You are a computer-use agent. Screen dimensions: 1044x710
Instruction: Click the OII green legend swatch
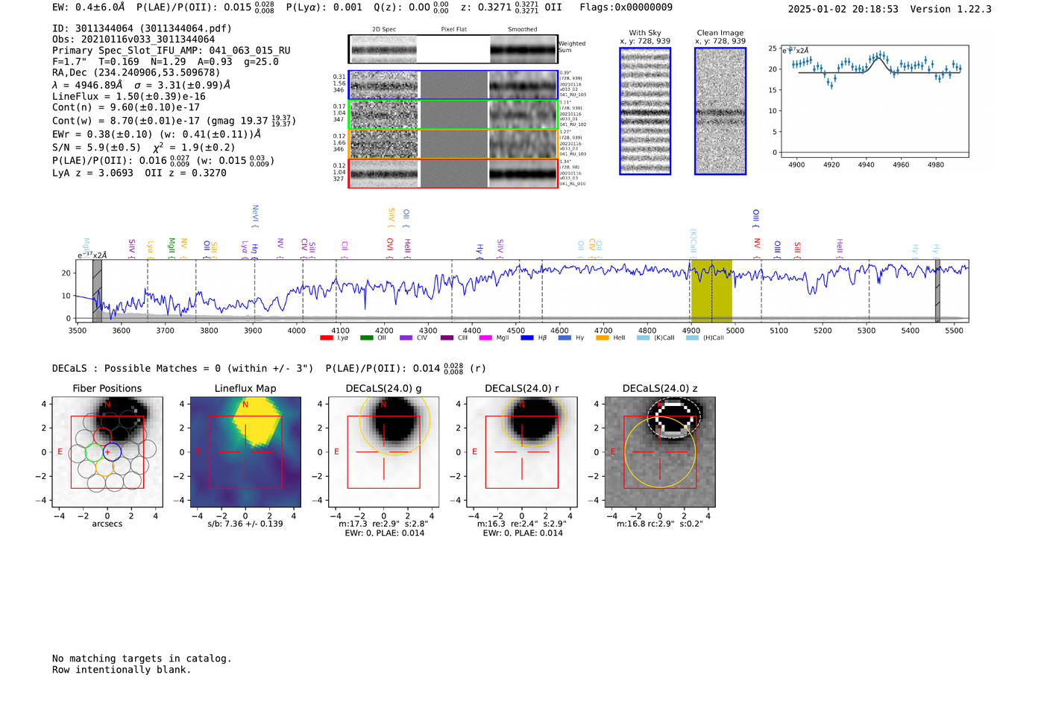(366, 338)
